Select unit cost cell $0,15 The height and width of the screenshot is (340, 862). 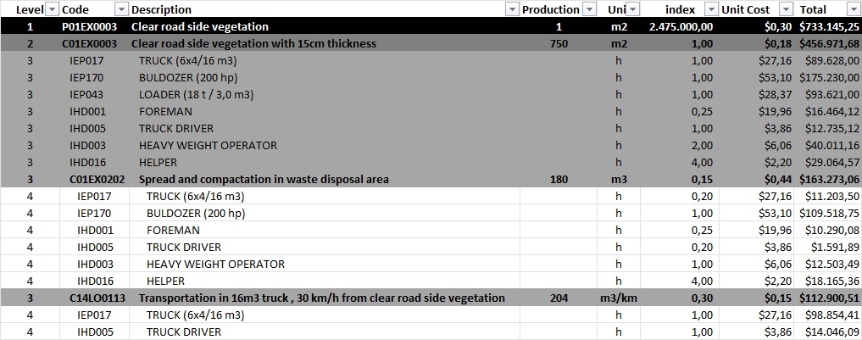click(780, 298)
